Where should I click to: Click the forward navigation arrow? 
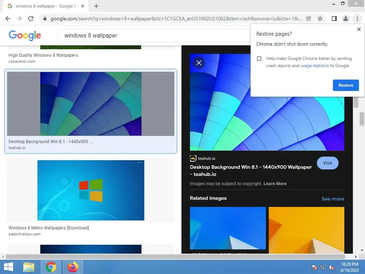click(19, 19)
